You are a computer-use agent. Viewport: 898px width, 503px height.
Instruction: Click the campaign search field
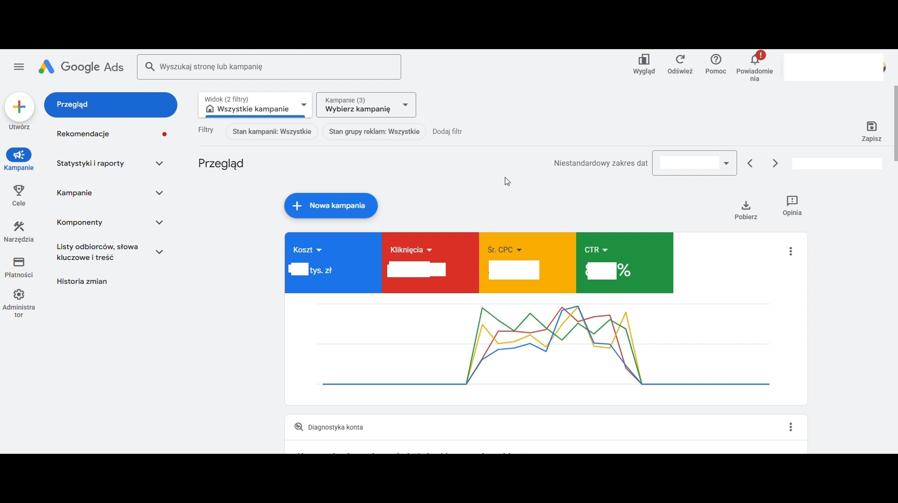269,67
